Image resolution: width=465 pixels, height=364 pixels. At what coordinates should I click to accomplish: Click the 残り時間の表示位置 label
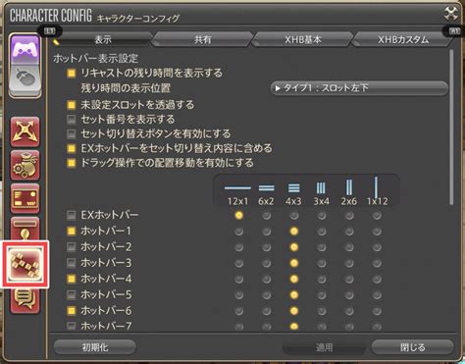click(x=126, y=88)
